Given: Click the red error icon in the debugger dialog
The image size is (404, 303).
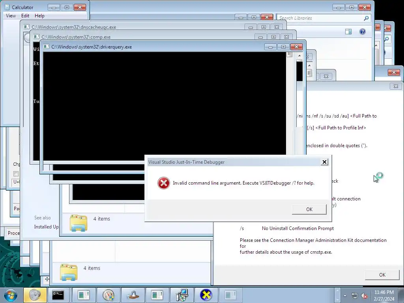Looking at the screenshot, I should click(164, 183).
